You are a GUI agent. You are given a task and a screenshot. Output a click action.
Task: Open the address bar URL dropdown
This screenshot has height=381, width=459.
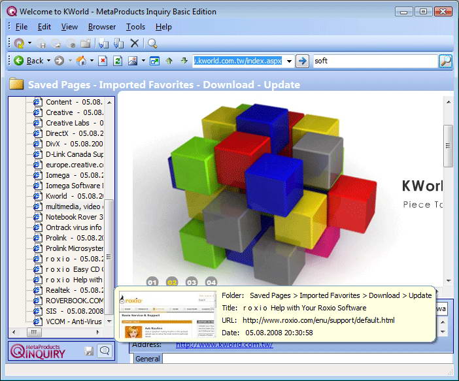[289, 61]
